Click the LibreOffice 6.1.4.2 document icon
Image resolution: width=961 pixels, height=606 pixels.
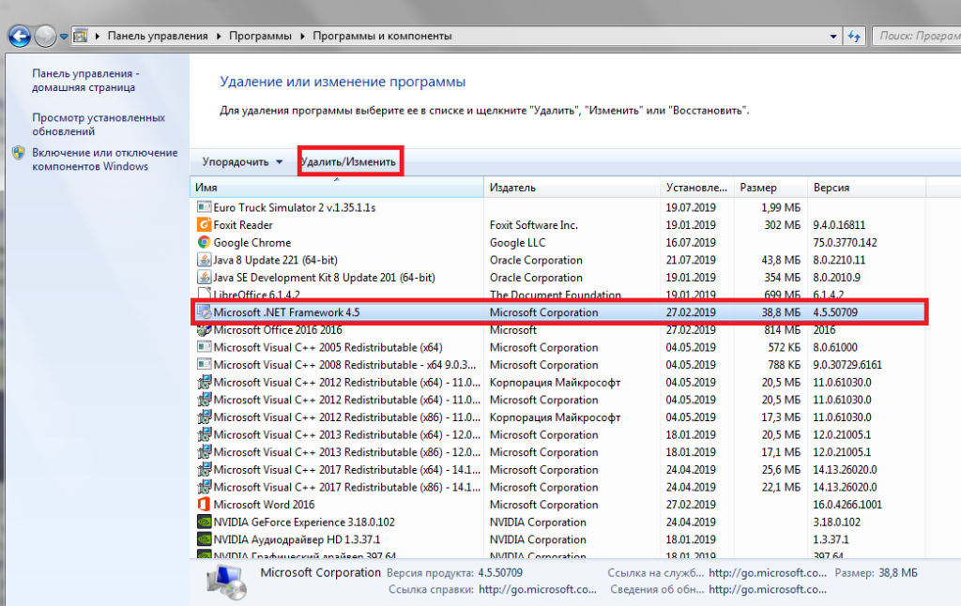[204, 295]
